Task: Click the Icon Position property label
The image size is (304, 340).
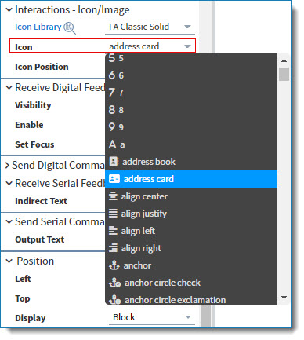Action: [x=42, y=67]
